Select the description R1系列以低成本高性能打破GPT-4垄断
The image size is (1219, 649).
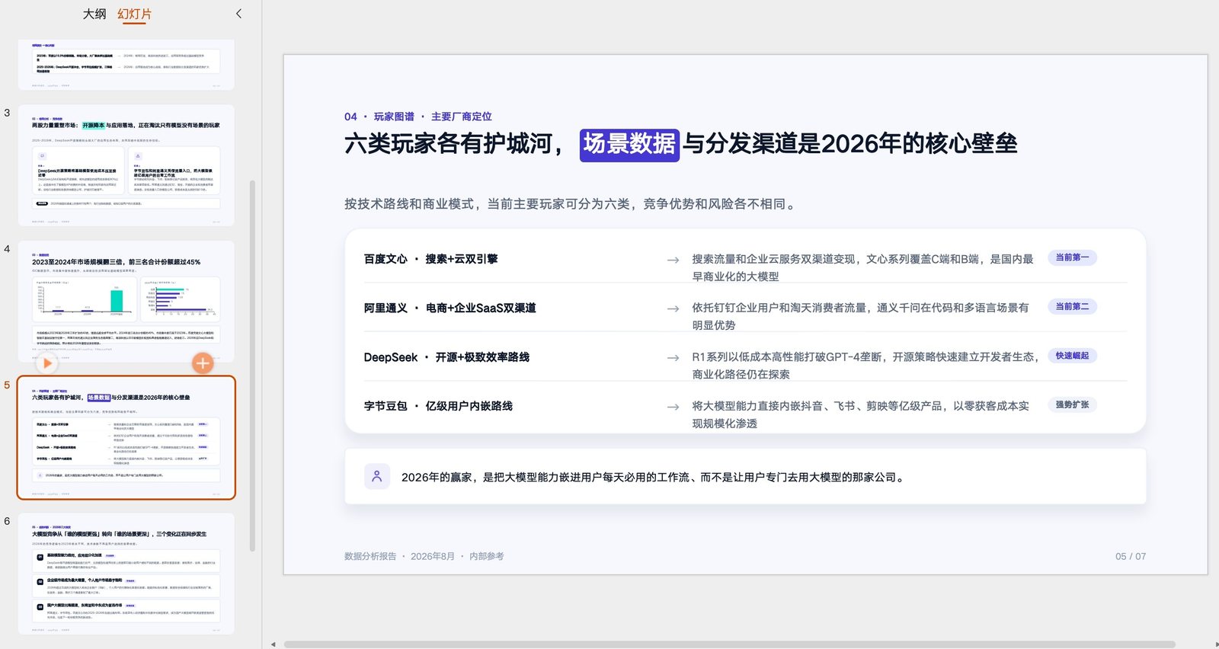coord(865,366)
